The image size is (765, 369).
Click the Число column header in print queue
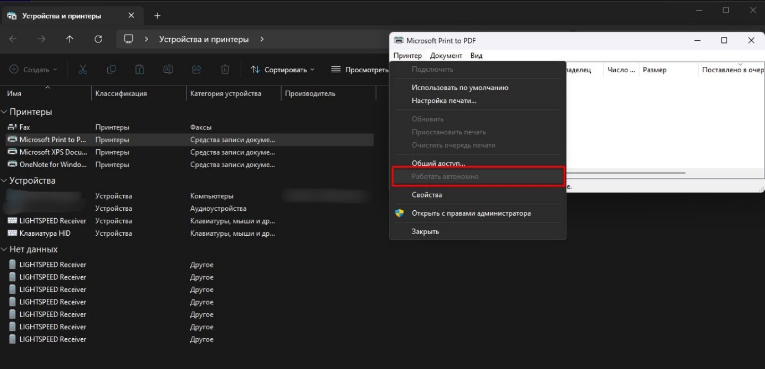[621, 70]
